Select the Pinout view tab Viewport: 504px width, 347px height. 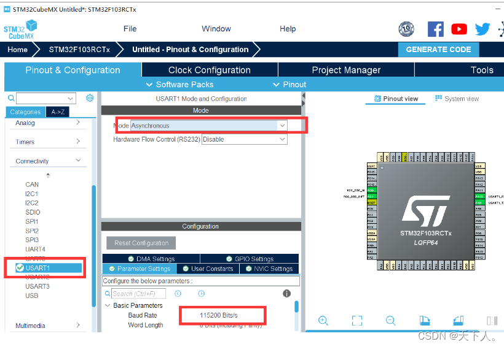pos(396,99)
